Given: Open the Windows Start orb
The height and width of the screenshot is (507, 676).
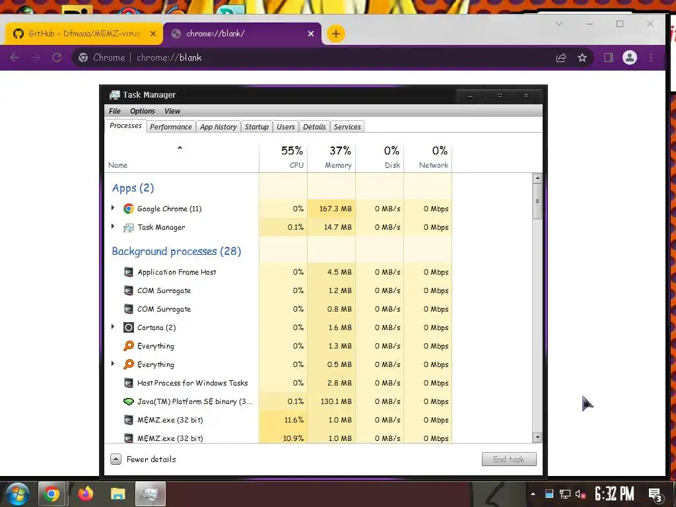Looking at the screenshot, I should click(18, 494).
